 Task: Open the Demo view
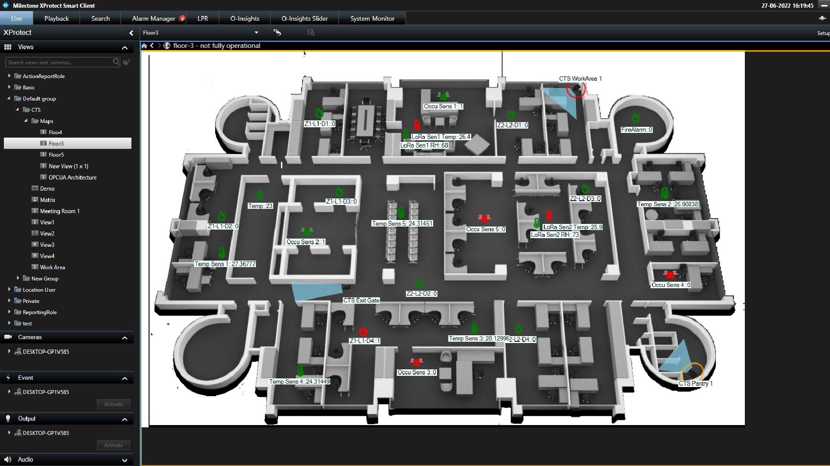coord(47,189)
